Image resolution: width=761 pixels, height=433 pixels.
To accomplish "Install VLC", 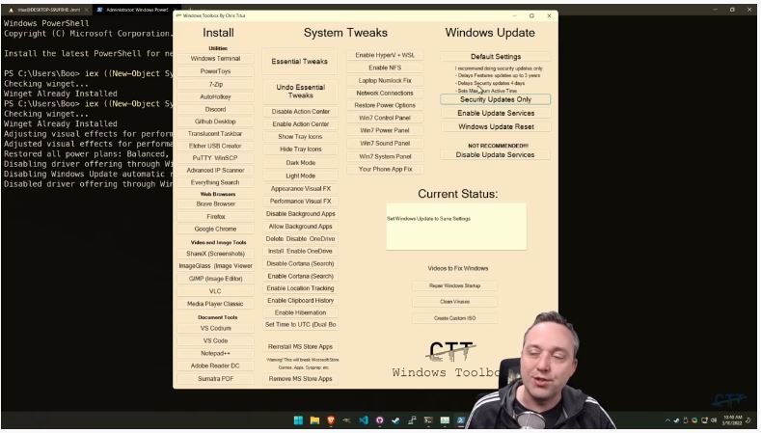I will 215,291.
